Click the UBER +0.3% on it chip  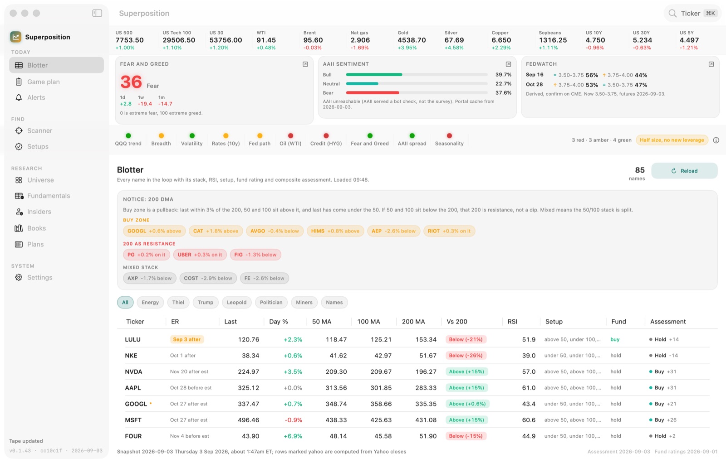tap(200, 255)
